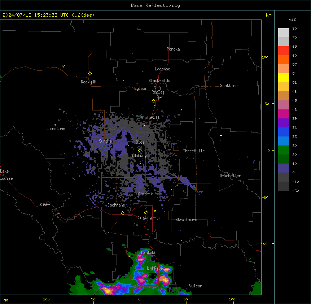Image resolution: width=311 pixels, height=304 pixels.
Task: Click the Blackfalds city label
Action: [x=159, y=81]
